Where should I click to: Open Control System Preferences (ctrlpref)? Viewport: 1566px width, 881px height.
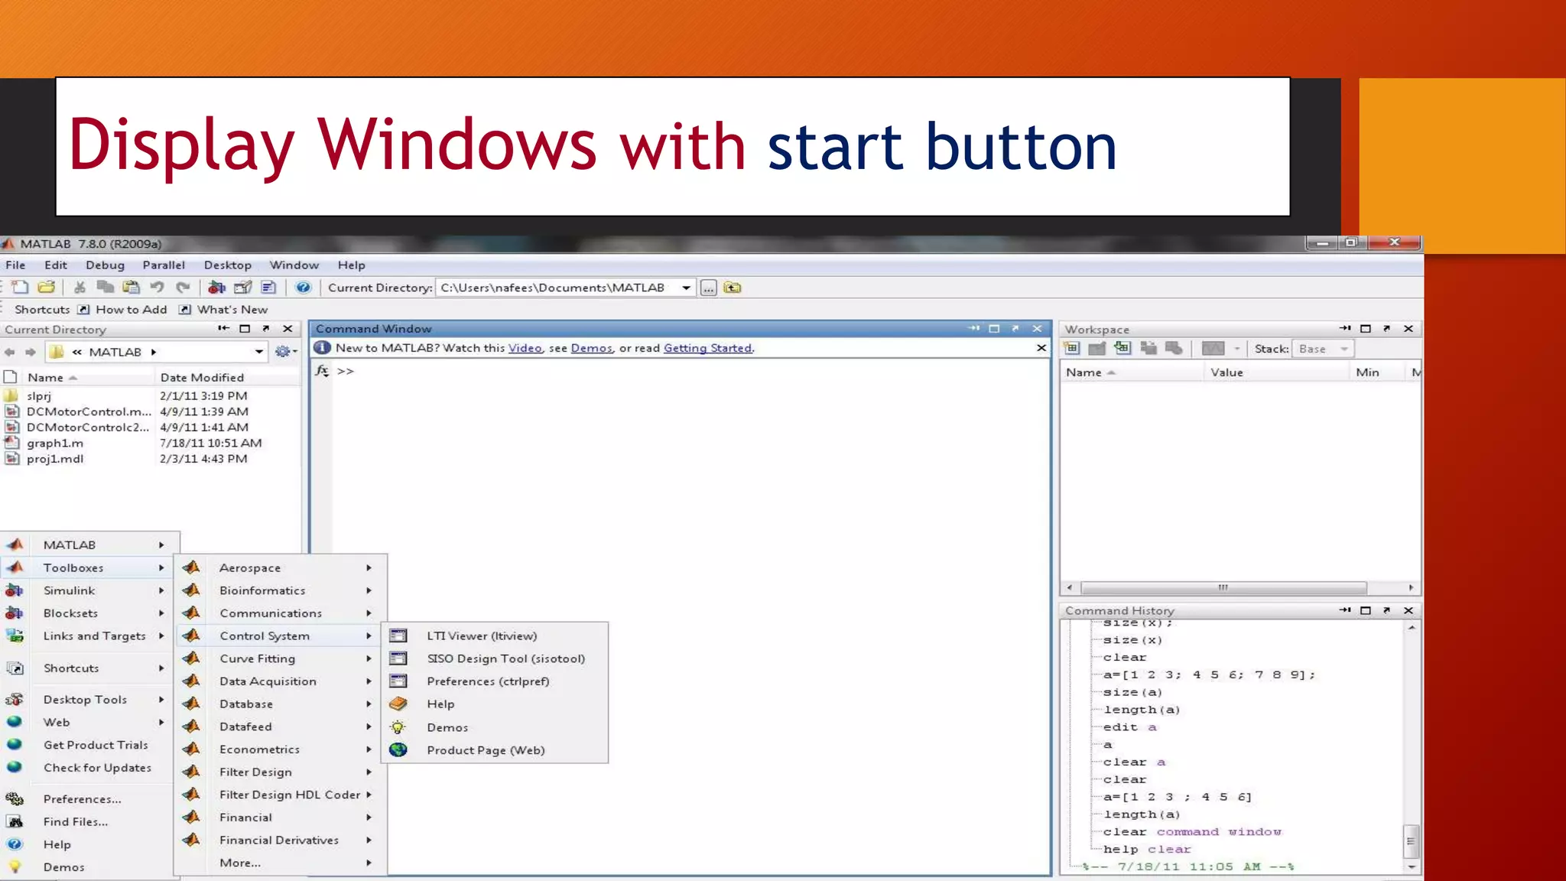495,681
